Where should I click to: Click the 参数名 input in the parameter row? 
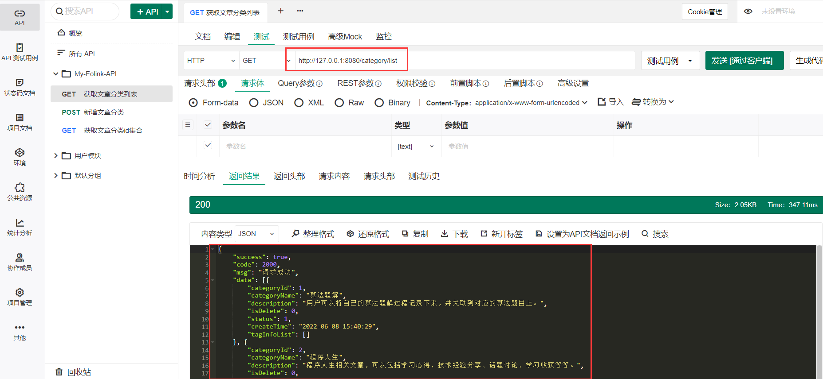[x=305, y=146]
